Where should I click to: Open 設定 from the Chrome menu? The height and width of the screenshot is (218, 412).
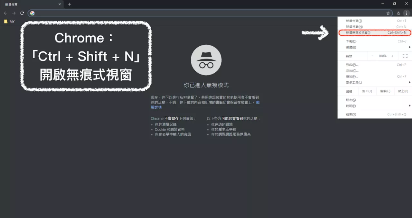[350, 100]
